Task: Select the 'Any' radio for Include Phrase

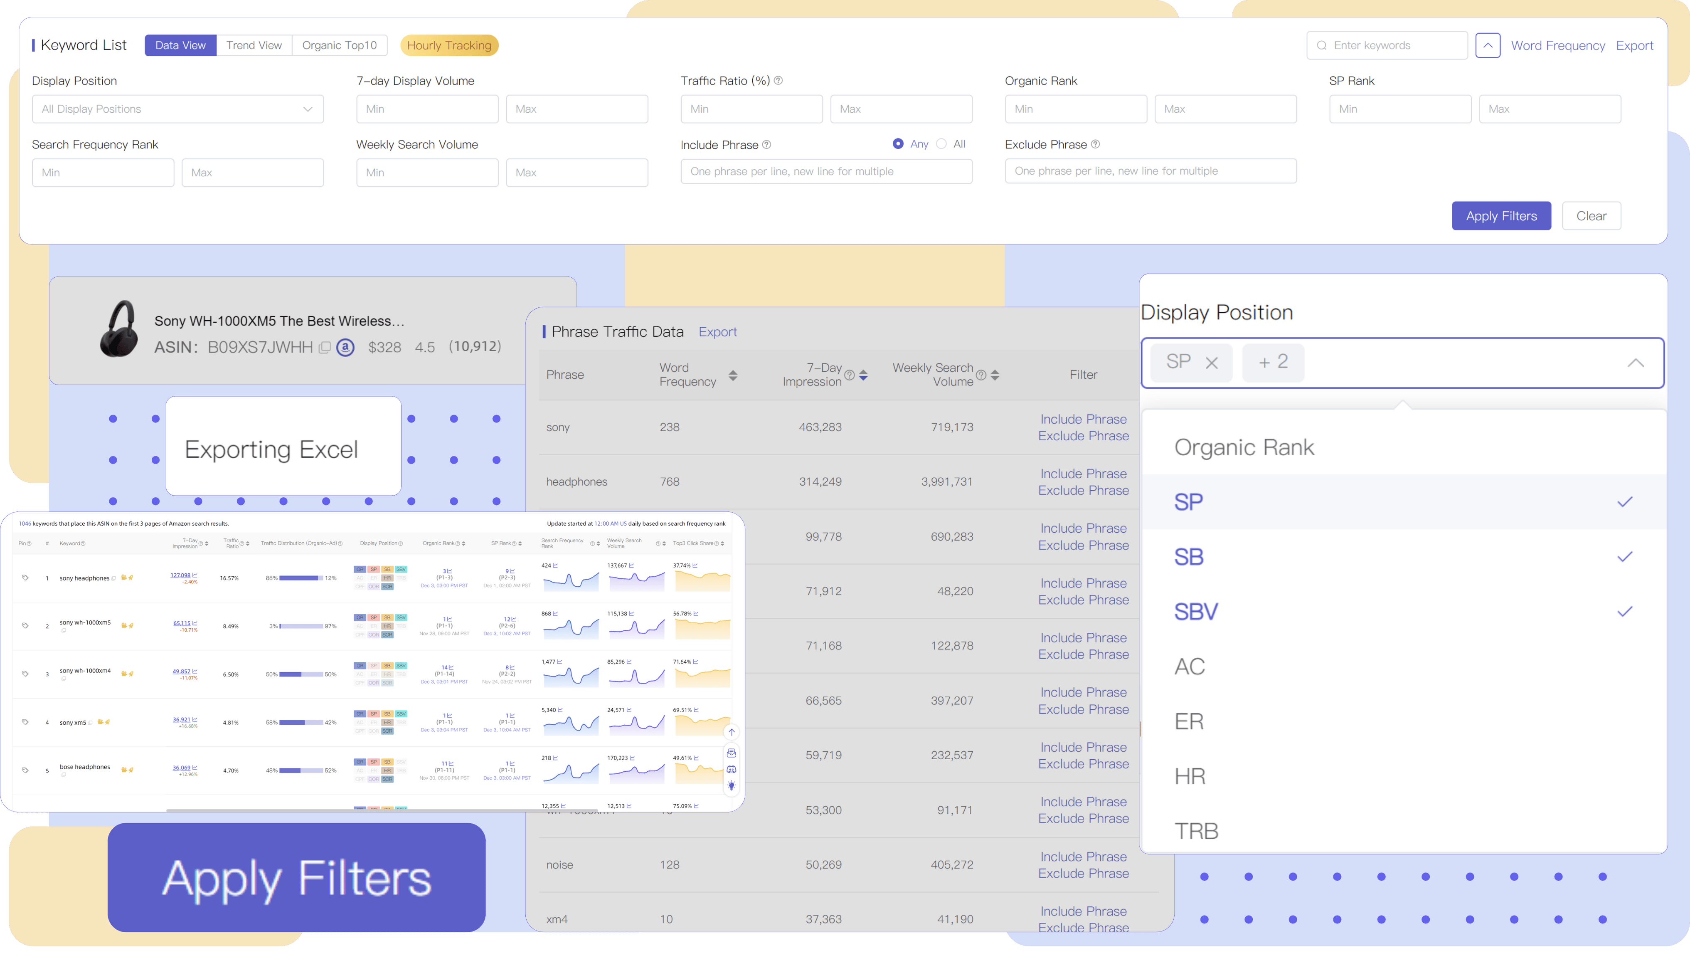Action: tap(898, 143)
